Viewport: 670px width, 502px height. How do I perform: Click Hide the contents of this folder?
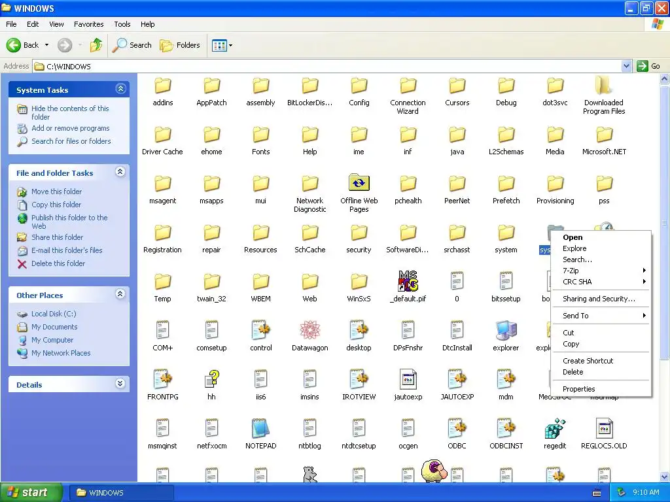[x=70, y=112]
